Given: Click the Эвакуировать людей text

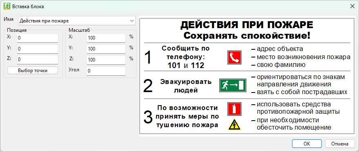Looking at the screenshot, I should pos(186,86).
